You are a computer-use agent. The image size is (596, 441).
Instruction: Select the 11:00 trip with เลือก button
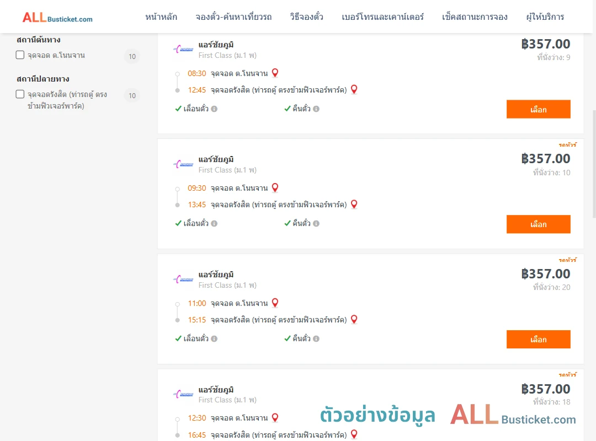[x=538, y=339]
